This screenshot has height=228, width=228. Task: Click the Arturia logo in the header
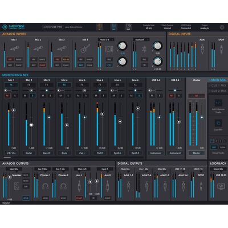(x=5, y=27)
